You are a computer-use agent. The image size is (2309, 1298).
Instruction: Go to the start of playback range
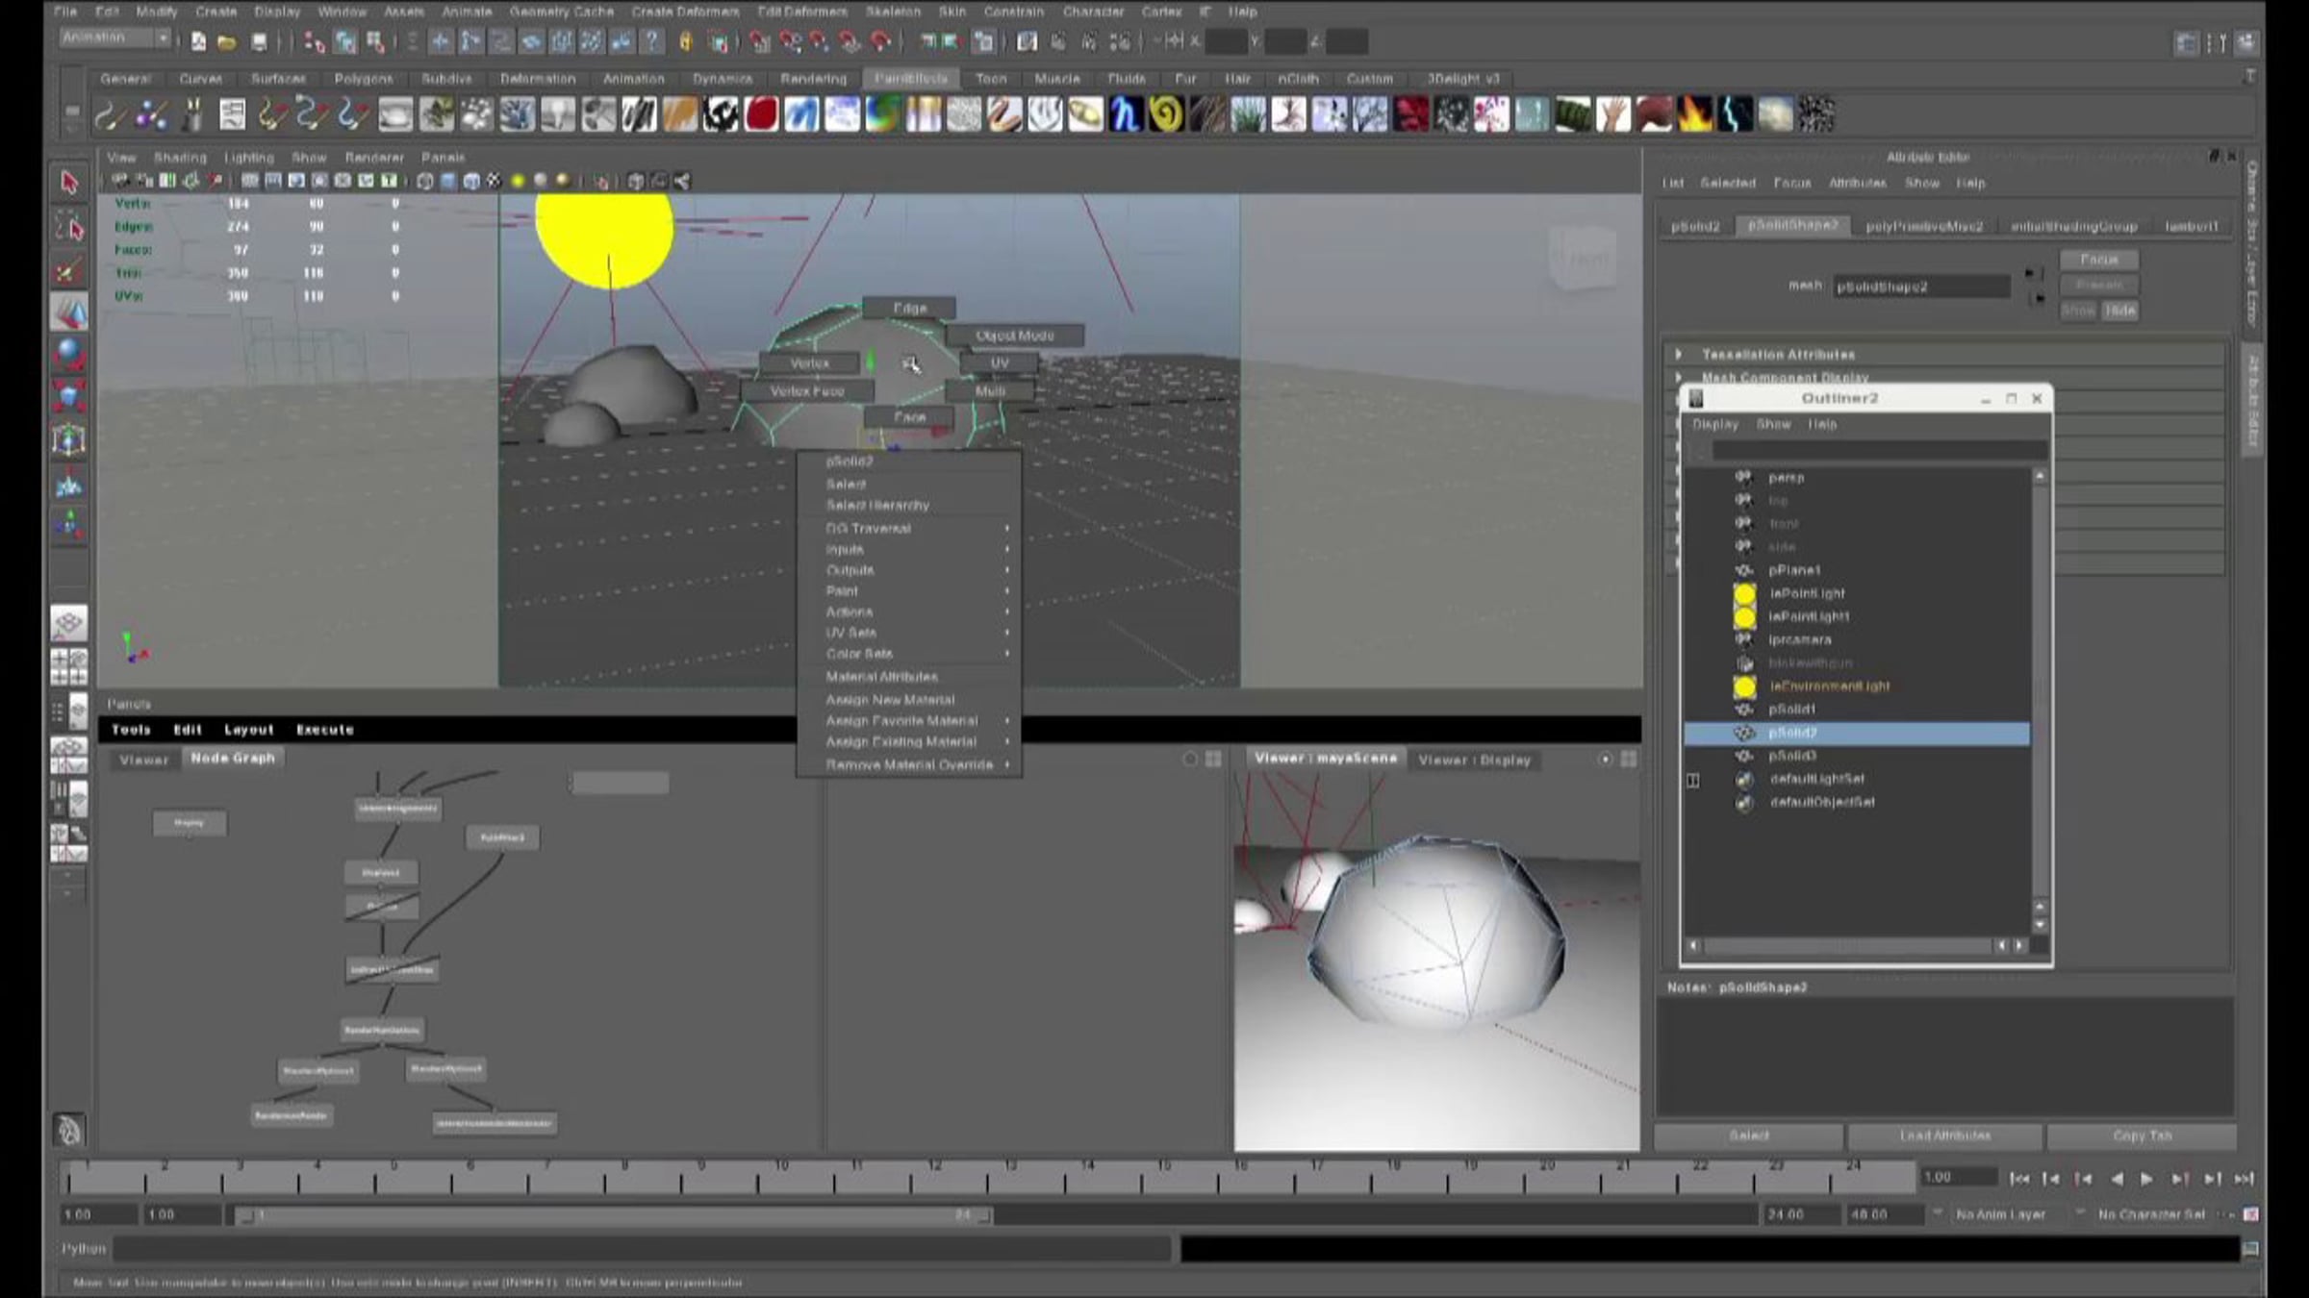[x=2019, y=1179]
